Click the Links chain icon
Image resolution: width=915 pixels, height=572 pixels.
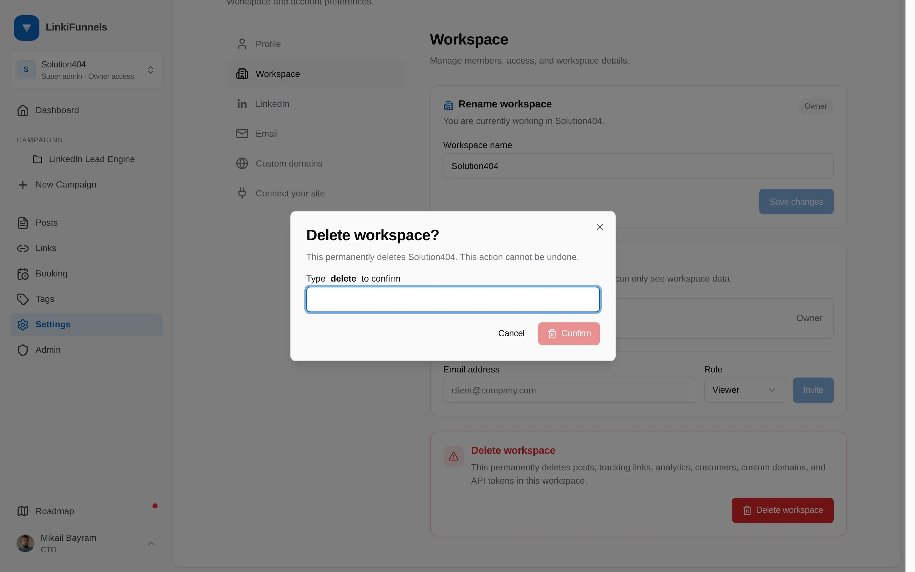(23, 248)
